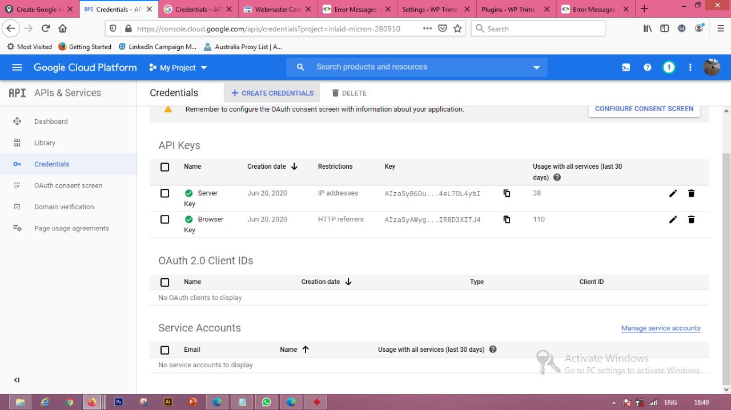The height and width of the screenshot is (410, 731).
Task: Open Most Visited bookmarks folder
Action: pyautogui.click(x=29, y=47)
